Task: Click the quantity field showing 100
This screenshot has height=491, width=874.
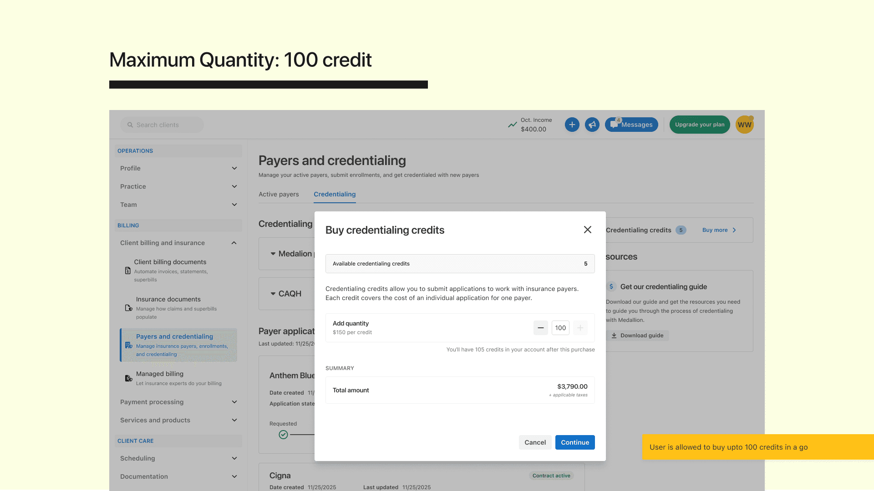Action: point(560,328)
